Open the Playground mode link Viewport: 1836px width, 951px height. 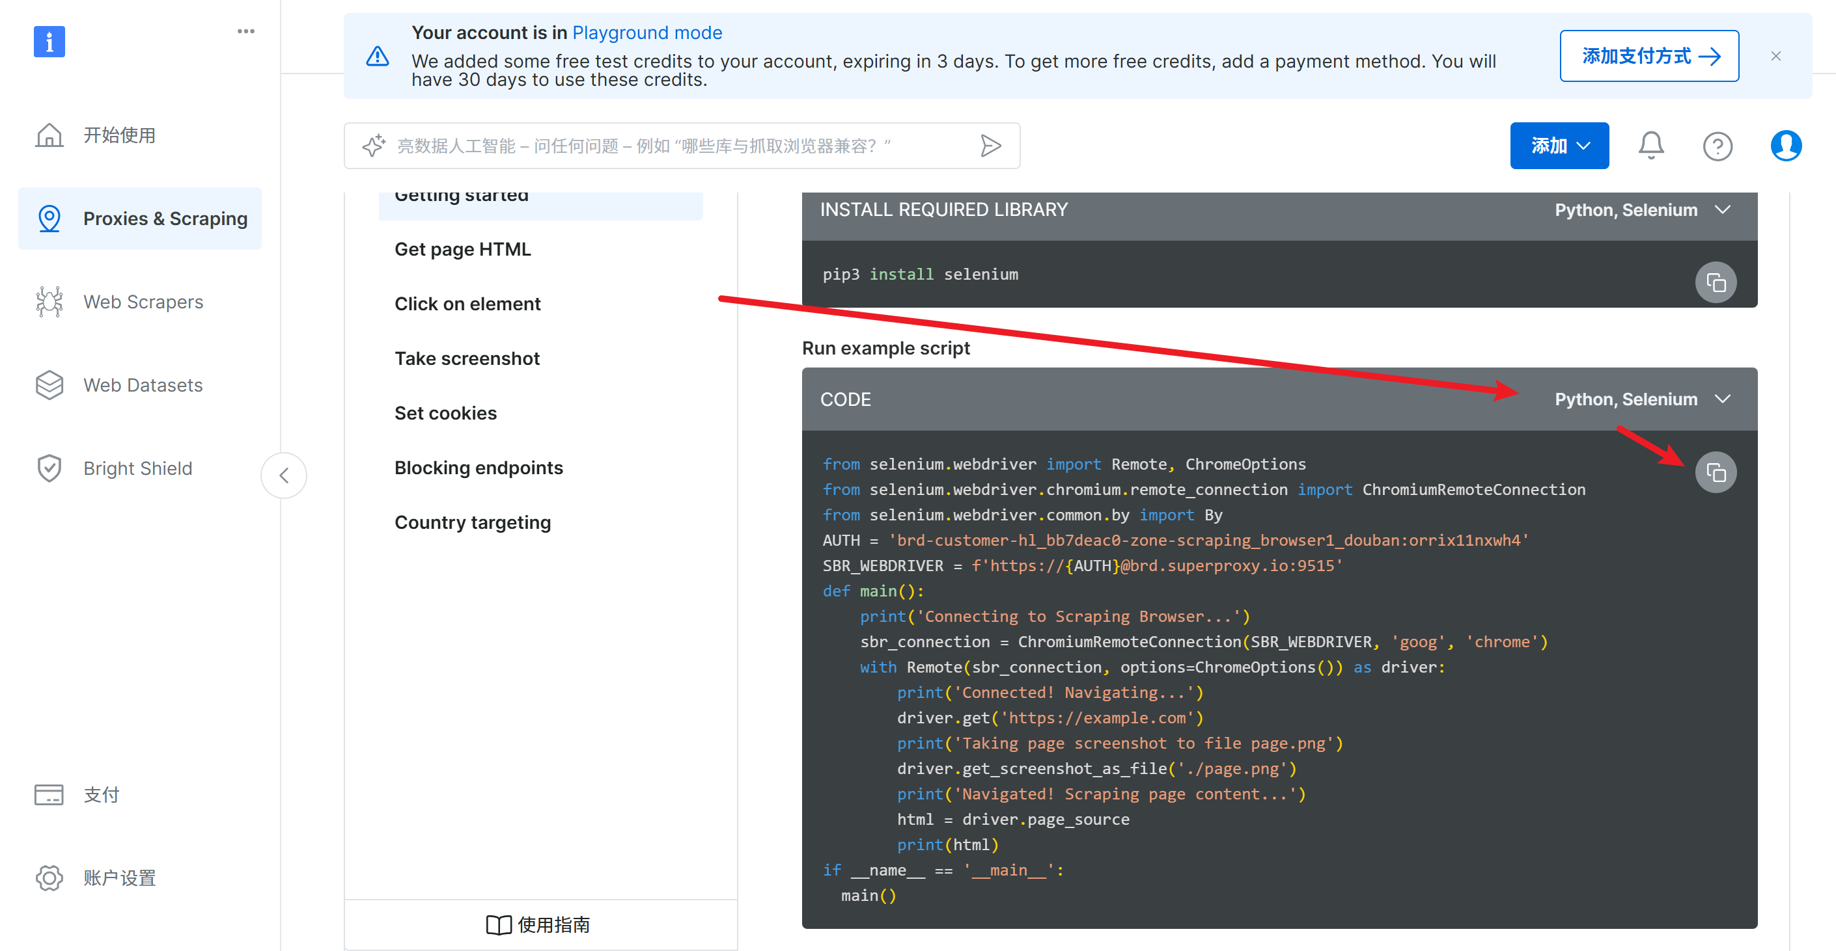point(647,33)
